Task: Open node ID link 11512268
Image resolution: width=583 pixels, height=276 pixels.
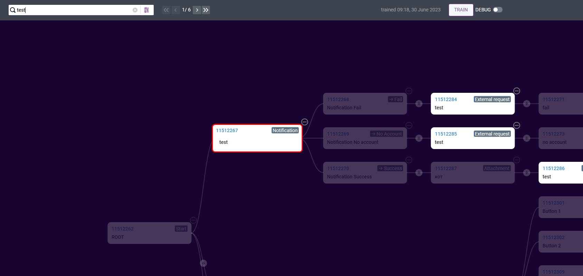Action: (338, 99)
